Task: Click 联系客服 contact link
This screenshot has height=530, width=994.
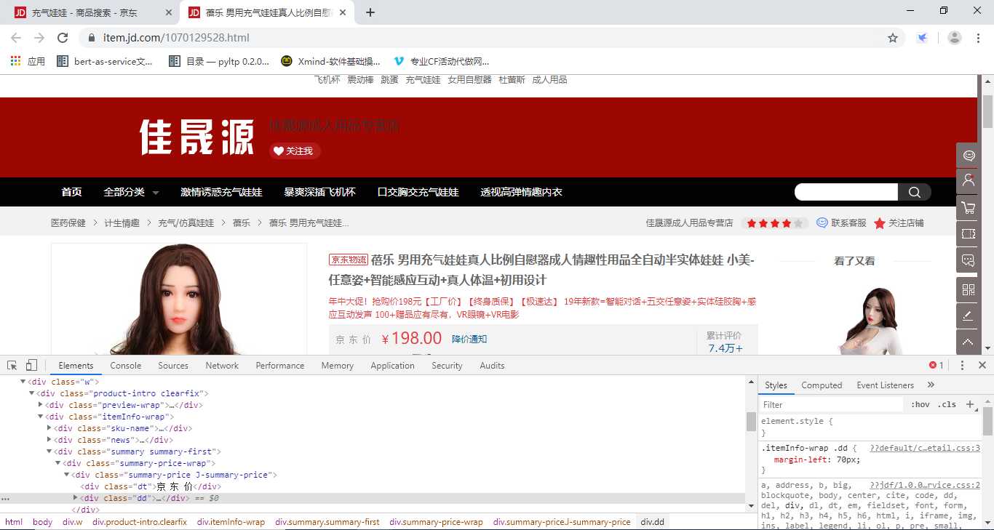Action: [842, 223]
